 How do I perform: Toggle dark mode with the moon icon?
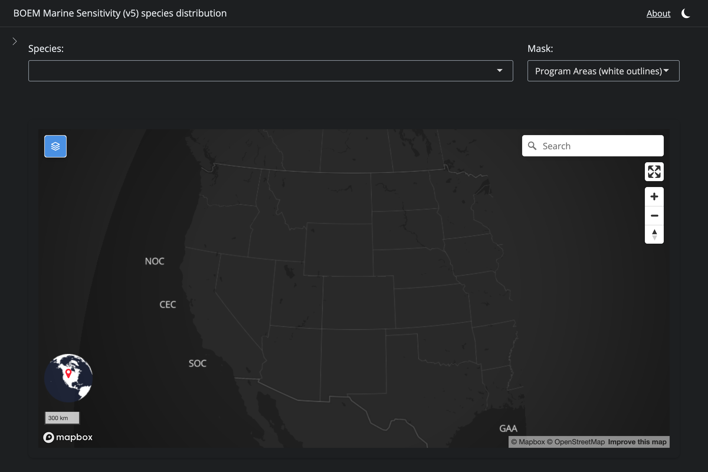[686, 14]
